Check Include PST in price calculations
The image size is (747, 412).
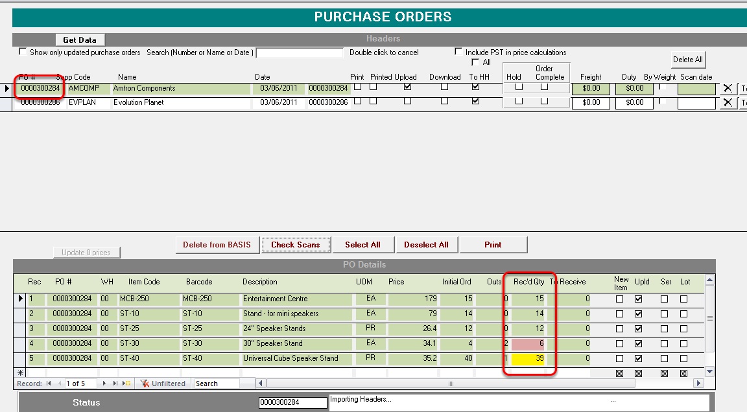pyautogui.click(x=458, y=52)
